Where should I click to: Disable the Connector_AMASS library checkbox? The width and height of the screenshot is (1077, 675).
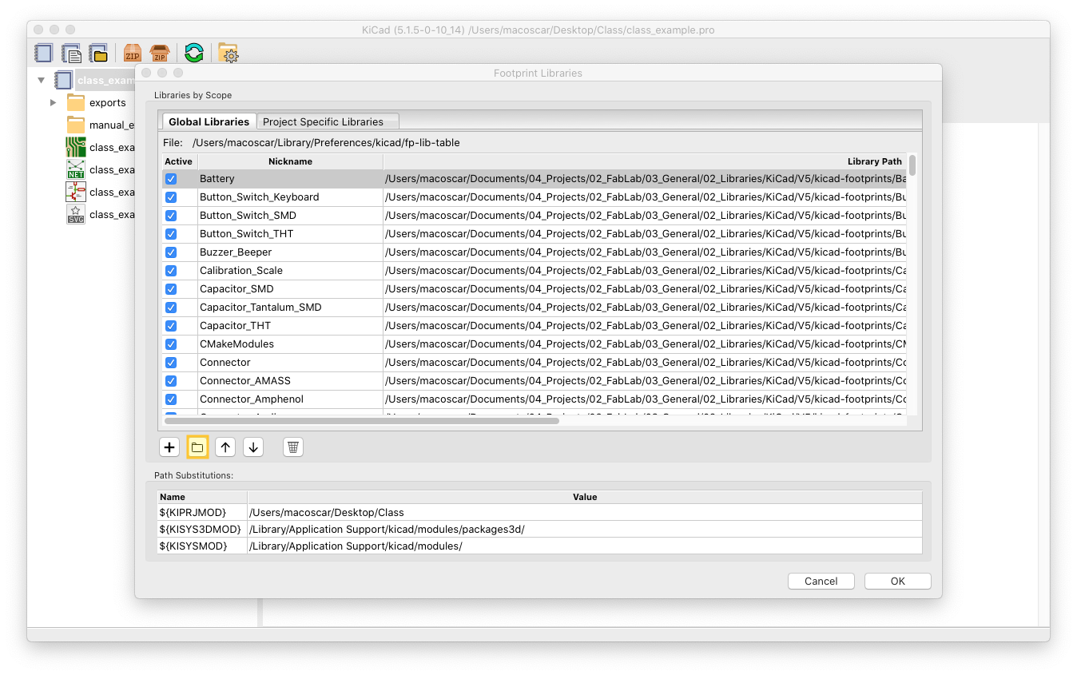tap(171, 381)
